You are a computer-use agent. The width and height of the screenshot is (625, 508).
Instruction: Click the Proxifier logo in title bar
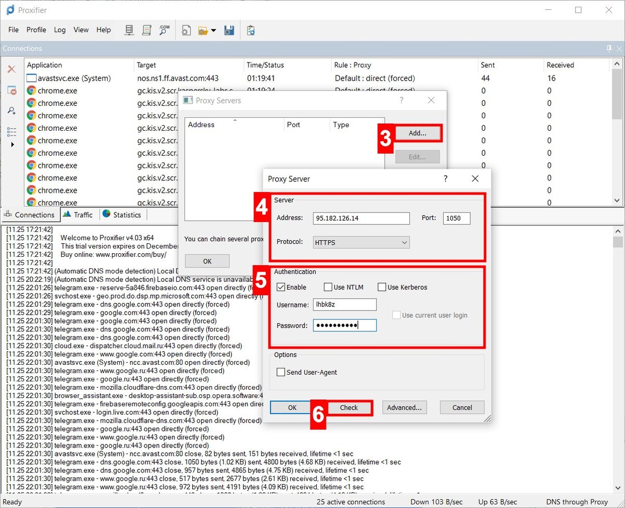tap(10, 10)
